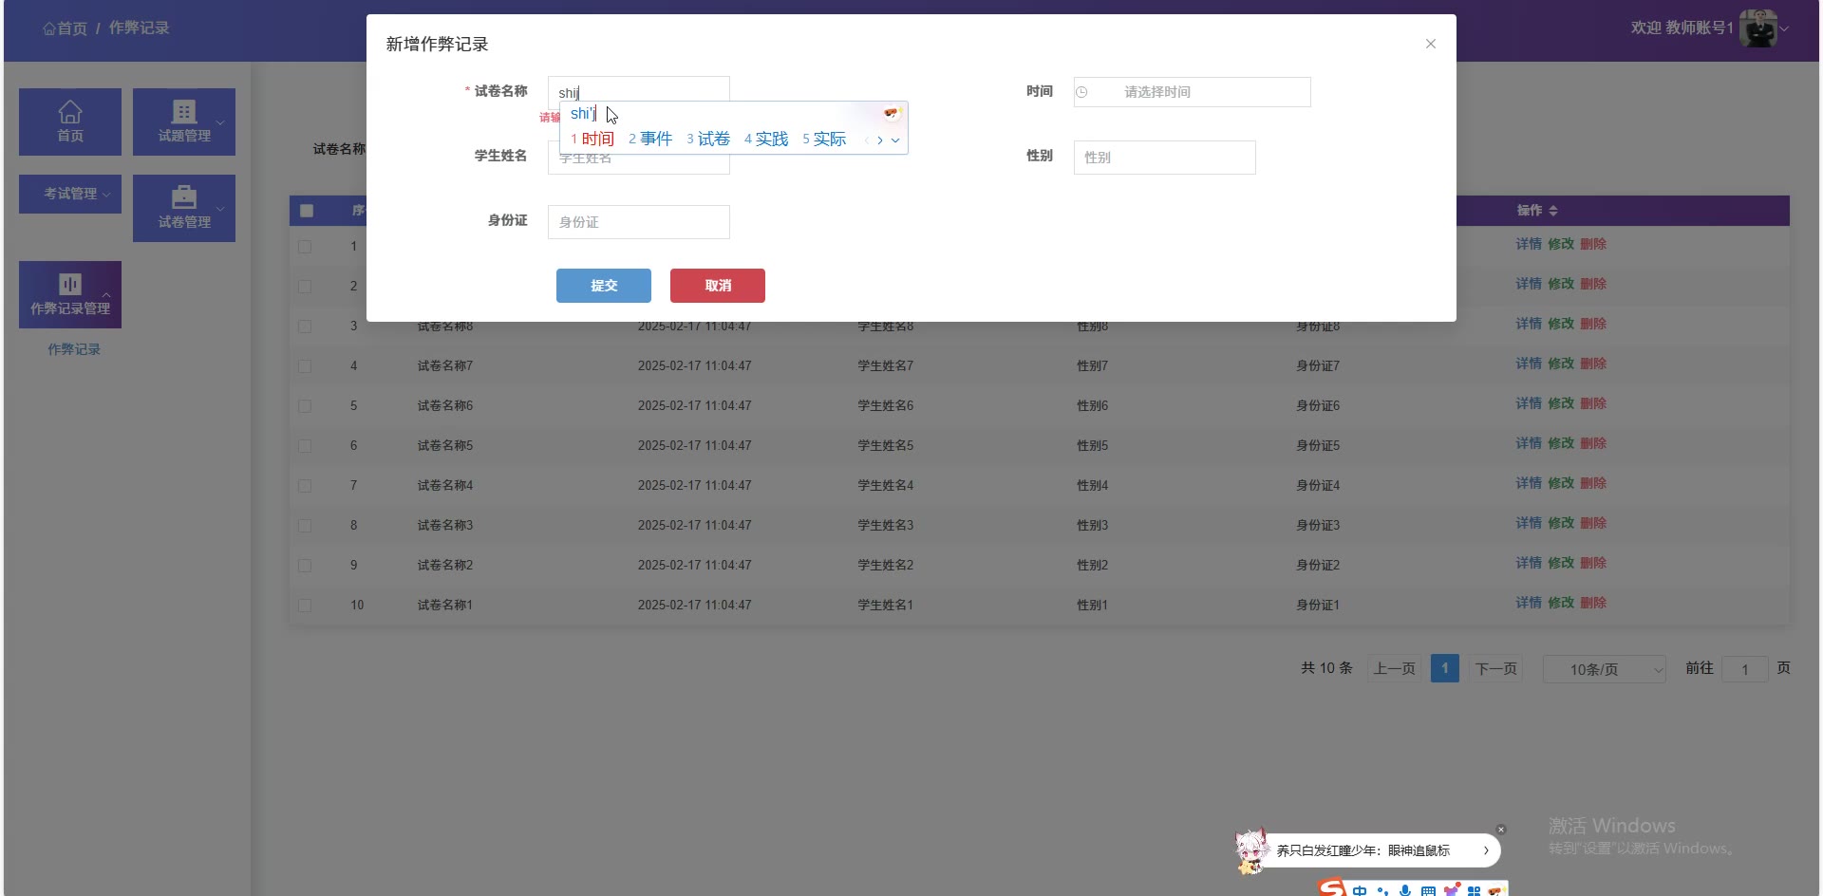Click the Sogou input method logo

[1332, 888]
